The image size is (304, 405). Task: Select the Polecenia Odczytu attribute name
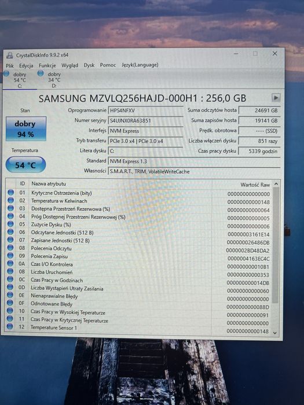[51, 248]
